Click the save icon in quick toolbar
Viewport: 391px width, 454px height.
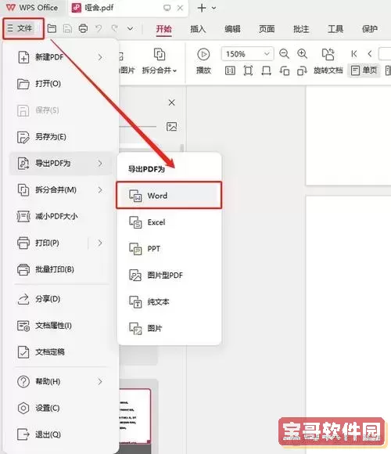[67, 29]
